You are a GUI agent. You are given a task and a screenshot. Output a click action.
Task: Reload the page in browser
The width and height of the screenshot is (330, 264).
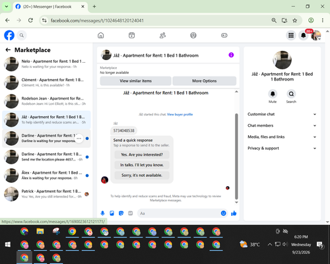click(x=30, y=20)
